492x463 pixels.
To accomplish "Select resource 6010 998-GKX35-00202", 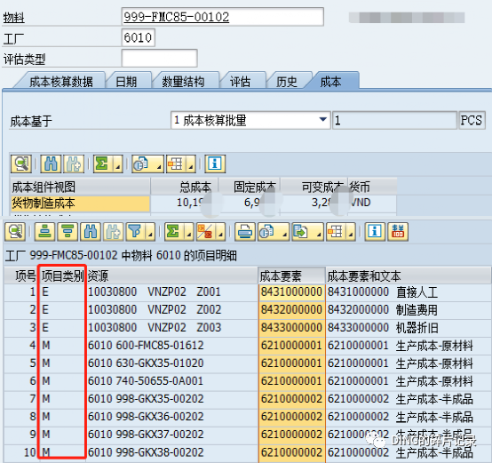I will (x=171, y=399).
